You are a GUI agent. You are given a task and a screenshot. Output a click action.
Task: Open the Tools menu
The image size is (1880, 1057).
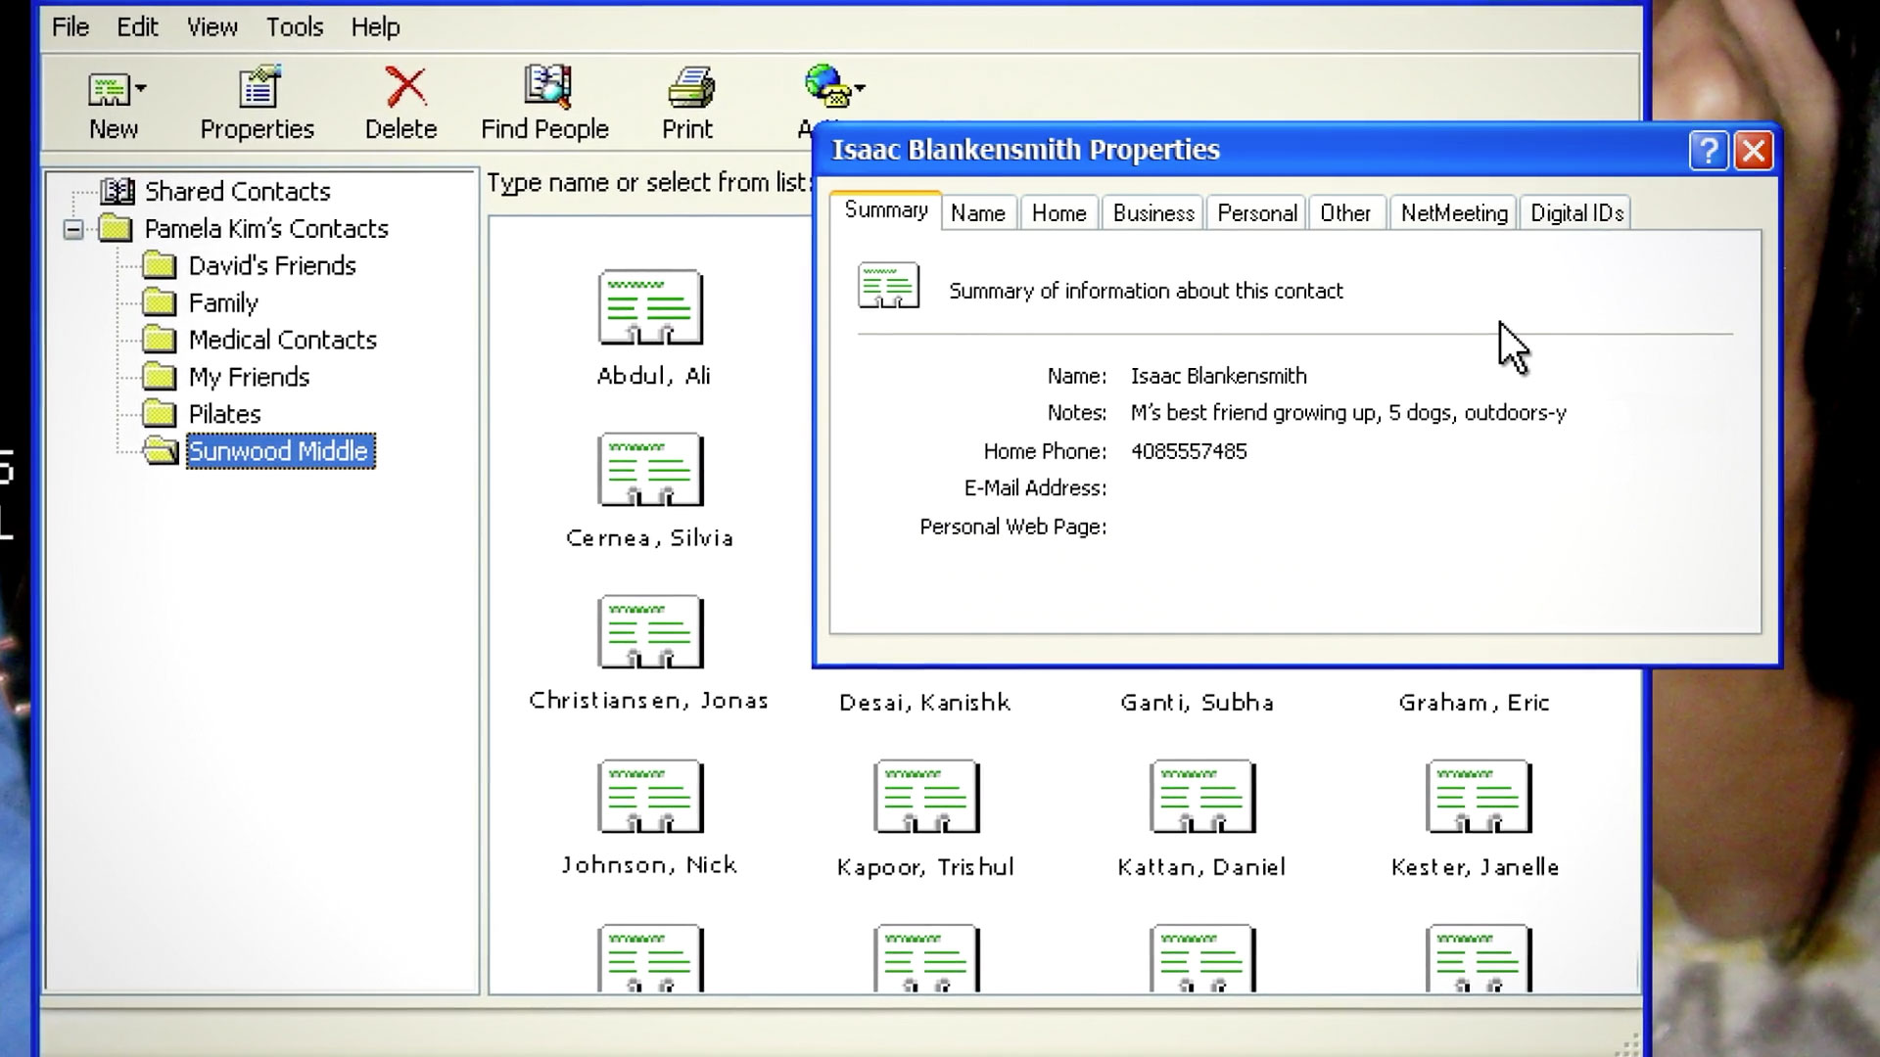pyautogui.click(x=295, y=27)
